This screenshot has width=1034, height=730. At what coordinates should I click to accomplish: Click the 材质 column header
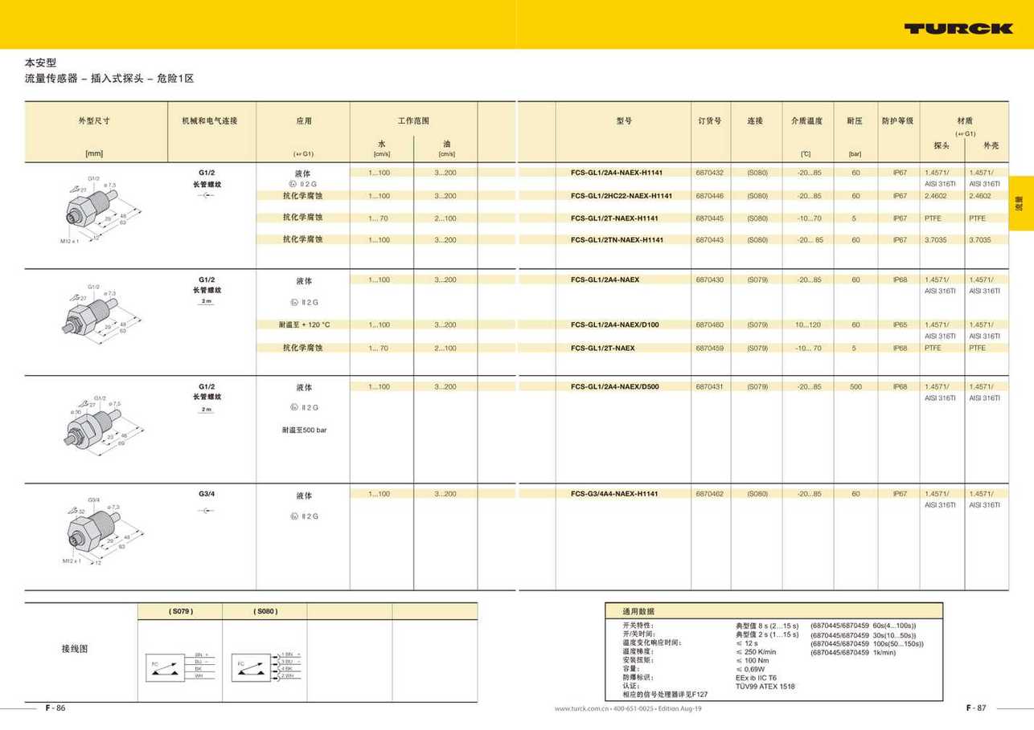(x=964, y=120)
